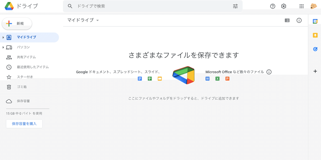The image size is (321, 160).
Task: Click the Google Docs blue icon
Action: 140,79
